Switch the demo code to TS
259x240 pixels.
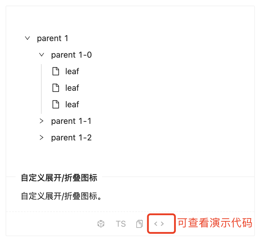coord(121,224)
